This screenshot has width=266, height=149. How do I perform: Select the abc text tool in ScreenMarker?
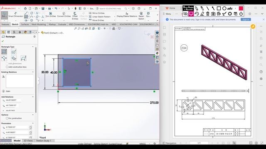[230, 8]
